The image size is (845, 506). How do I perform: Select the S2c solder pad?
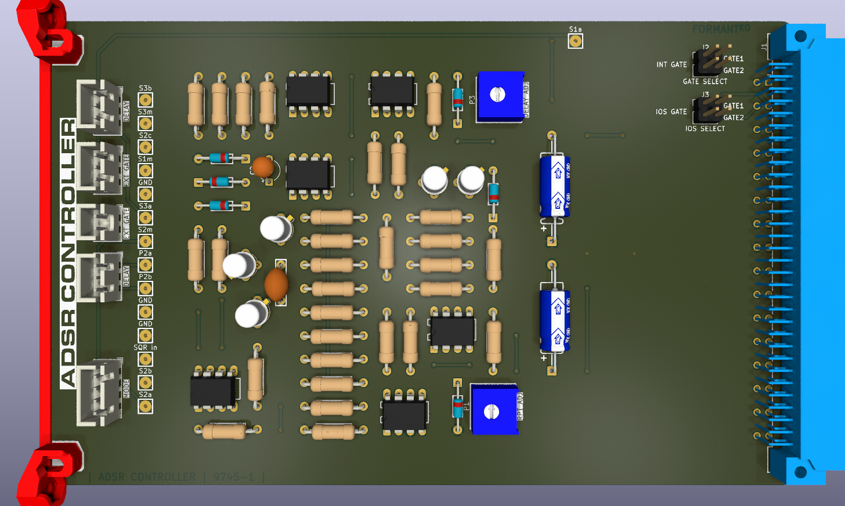145,147
